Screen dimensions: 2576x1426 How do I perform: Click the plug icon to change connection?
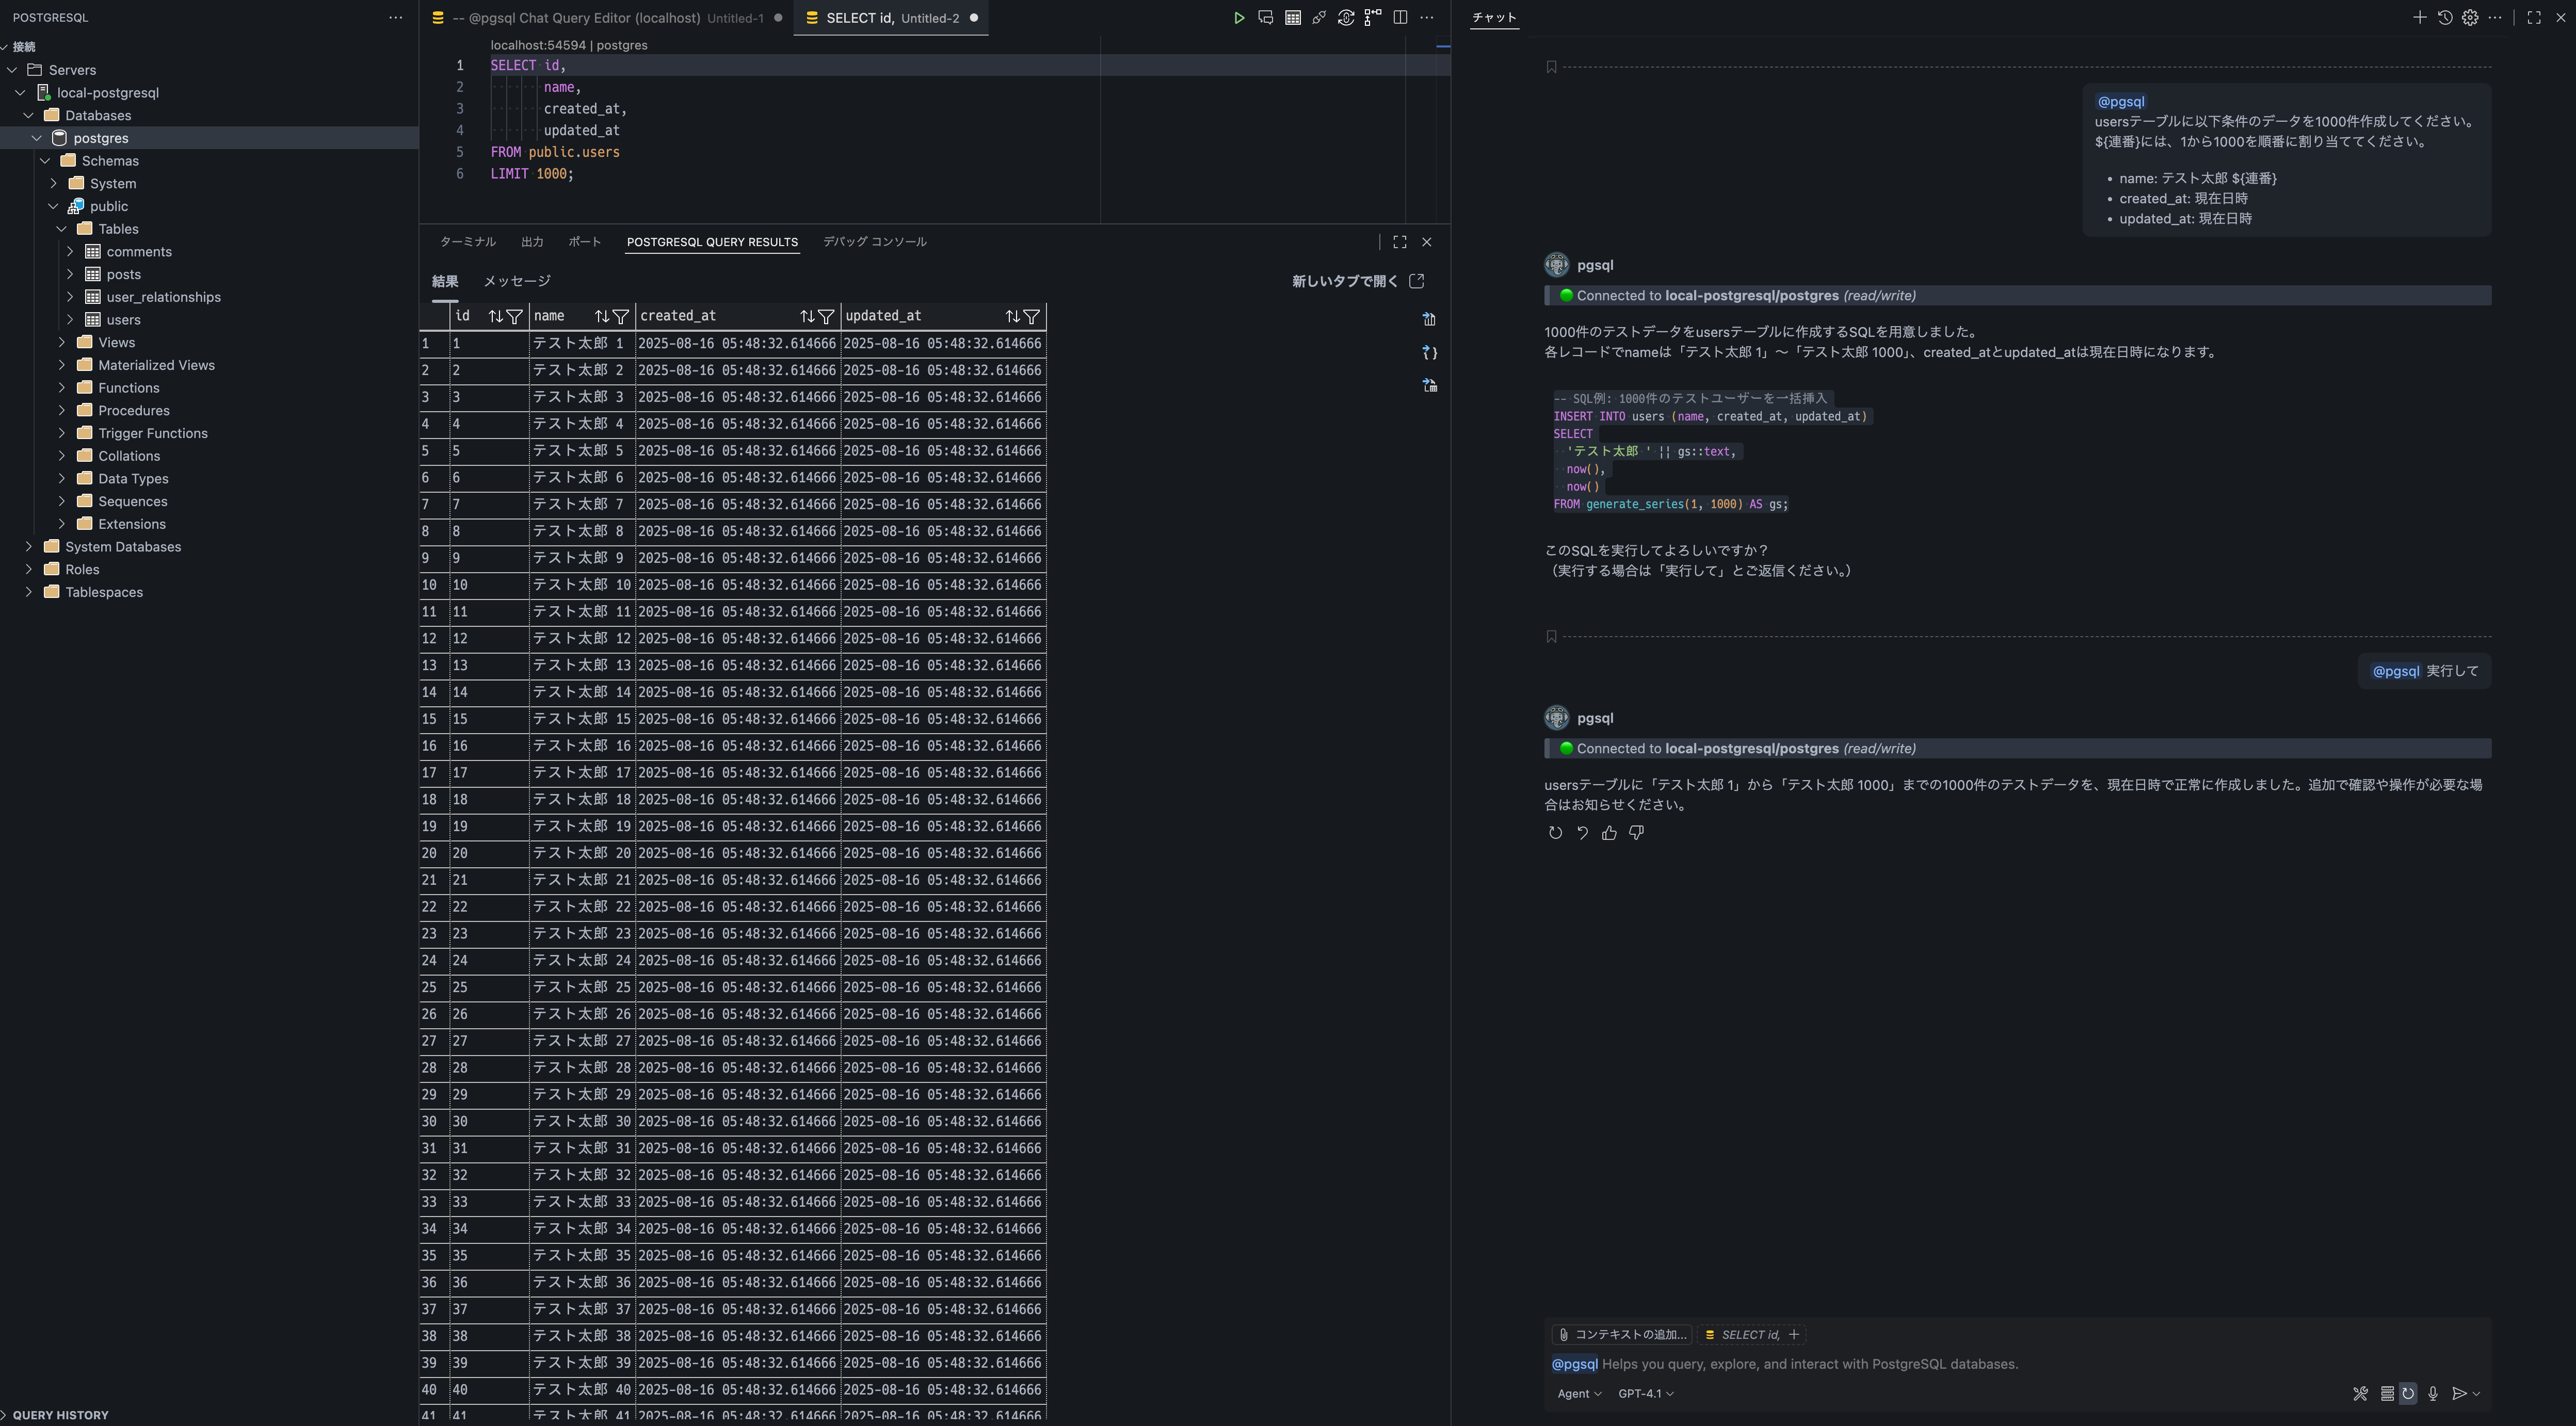pyautogui.click(x=1319, y=17)
